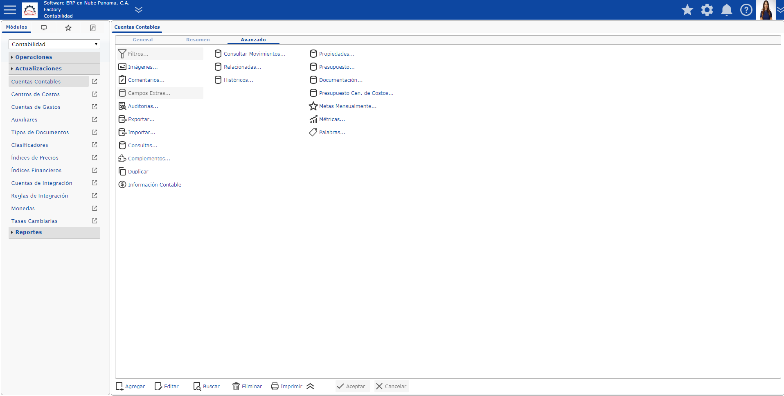
Task: Open Consultas option
Action: 137,145
